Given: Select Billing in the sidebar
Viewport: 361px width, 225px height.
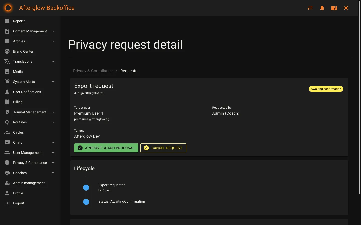Looking at the screenshot, I should 30,102.
